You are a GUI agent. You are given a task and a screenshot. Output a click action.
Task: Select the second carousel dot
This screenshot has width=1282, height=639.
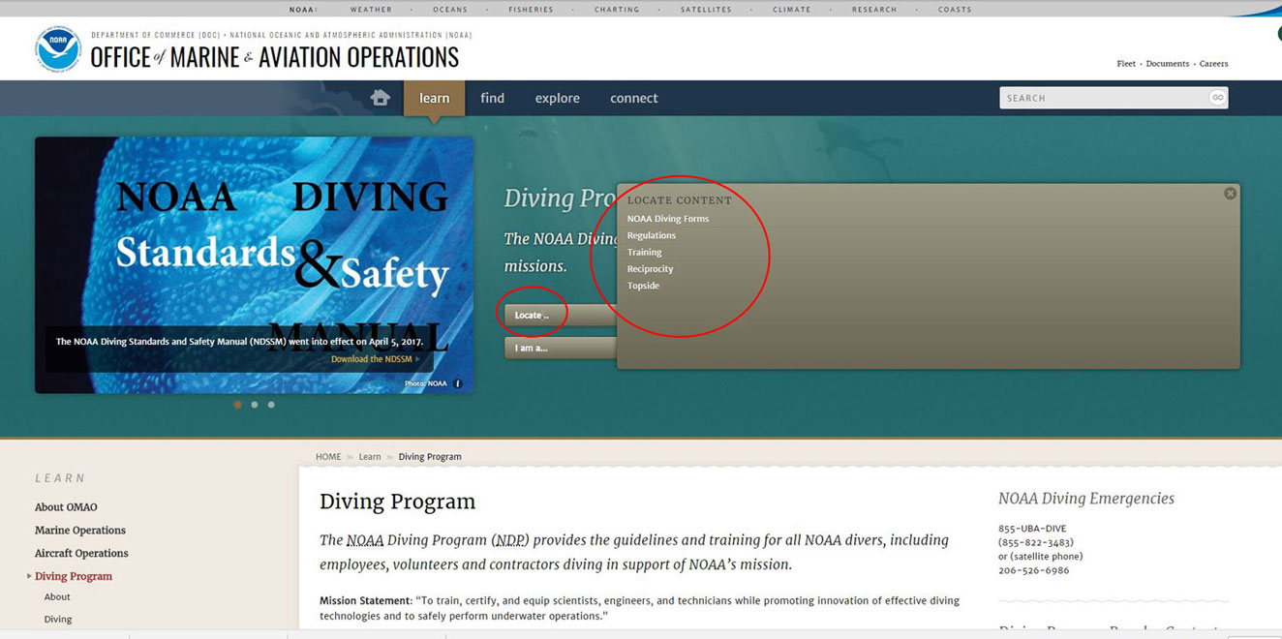pyautogui.click(x=255, y=405)
